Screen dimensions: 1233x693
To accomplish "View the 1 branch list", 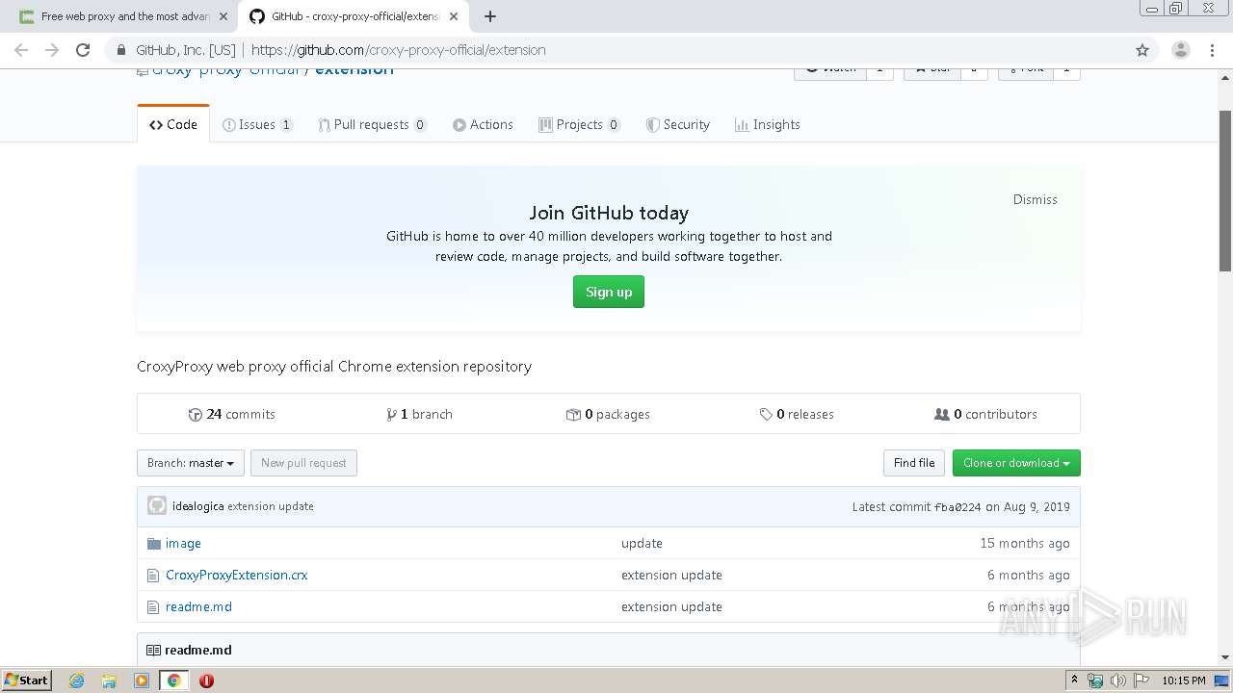I will click(x=419, y=414).
